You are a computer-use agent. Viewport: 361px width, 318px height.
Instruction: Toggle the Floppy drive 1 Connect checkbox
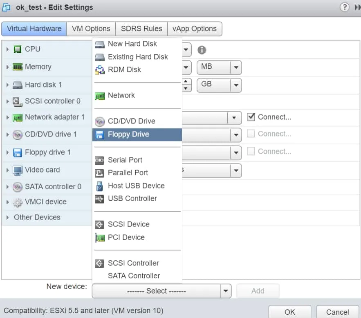[x=251, y=152]
